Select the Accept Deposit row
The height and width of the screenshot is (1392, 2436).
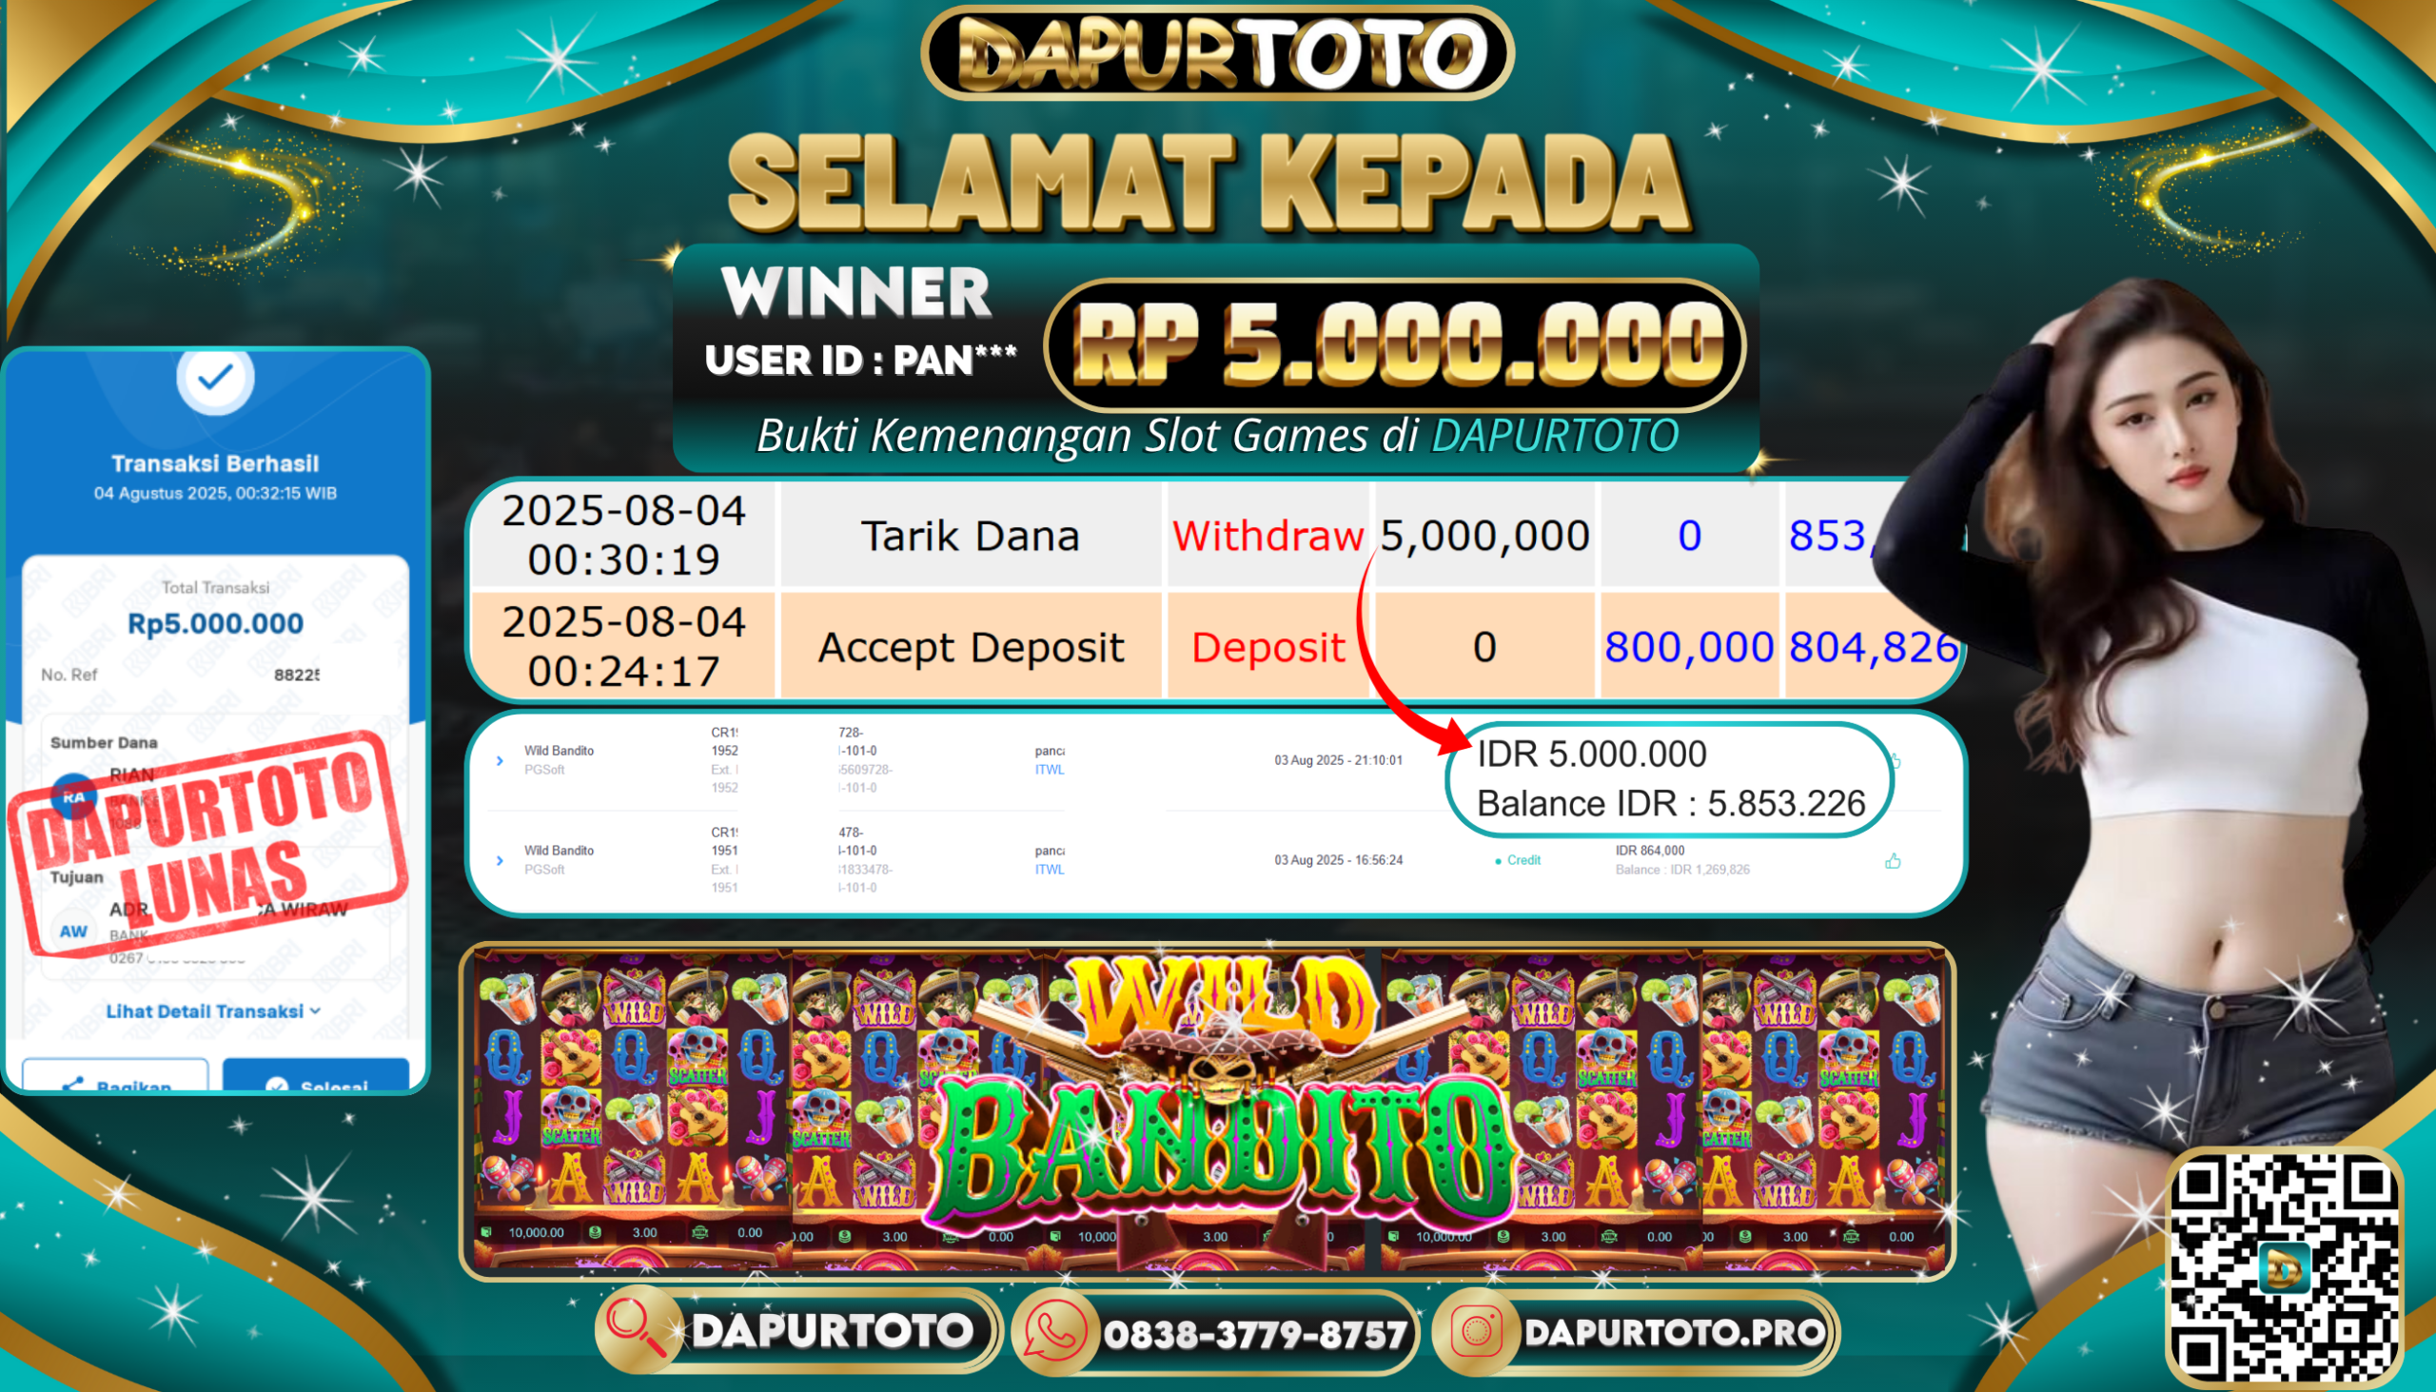[1214, 646]
